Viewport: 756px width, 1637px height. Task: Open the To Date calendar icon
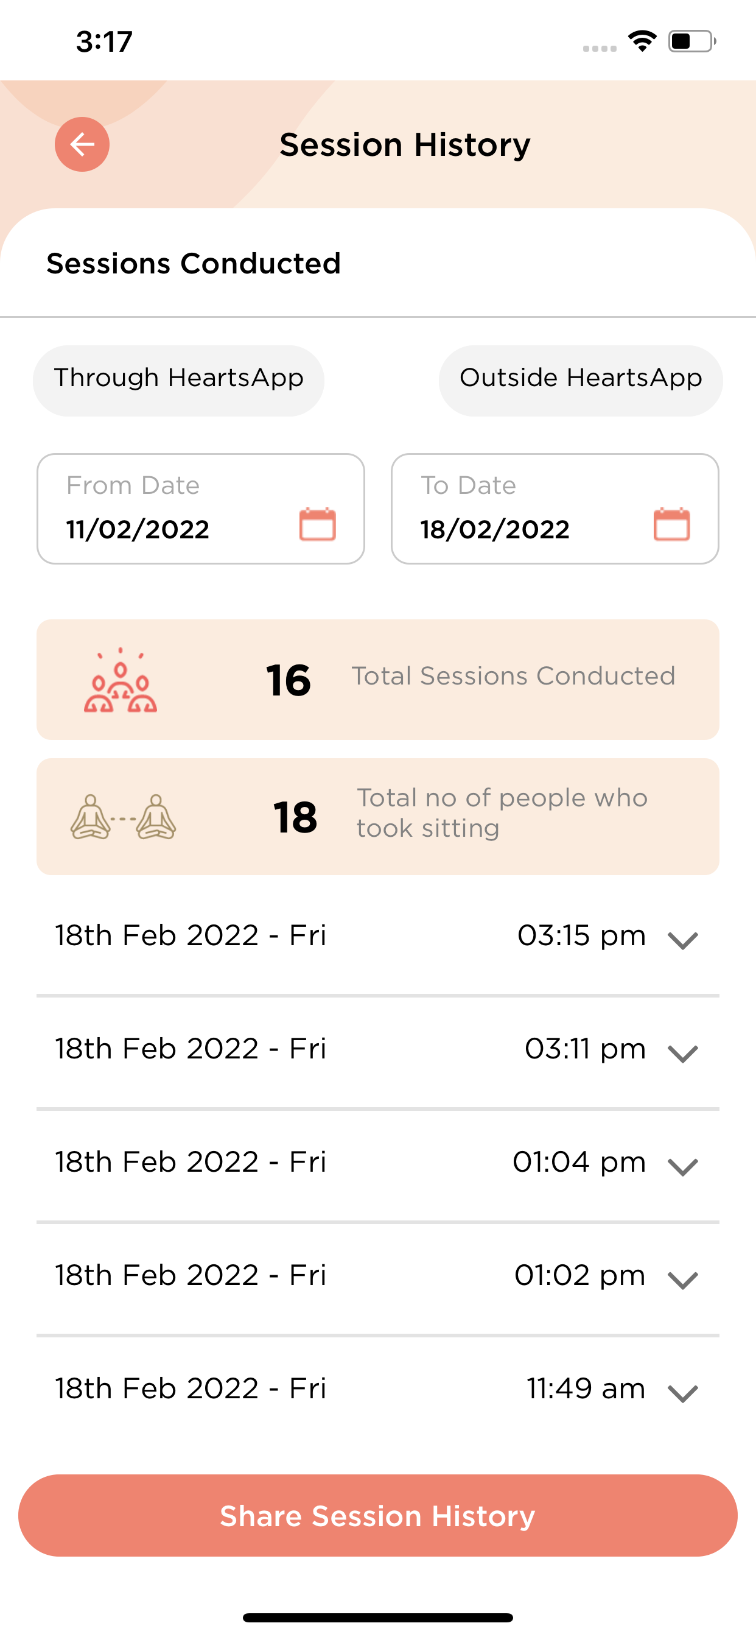coord(671,524)
